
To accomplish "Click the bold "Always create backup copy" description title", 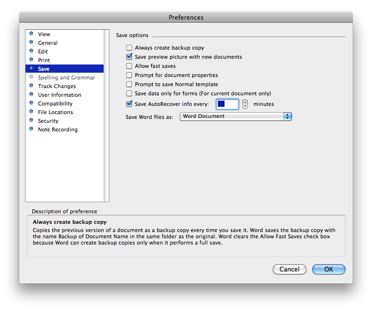I will [x=70, y=222].
